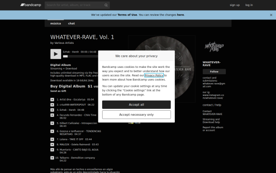The height and width of the screenshot is (173, 276).
Task: Click the Bandcamp logo
Action: coord(31,5)
